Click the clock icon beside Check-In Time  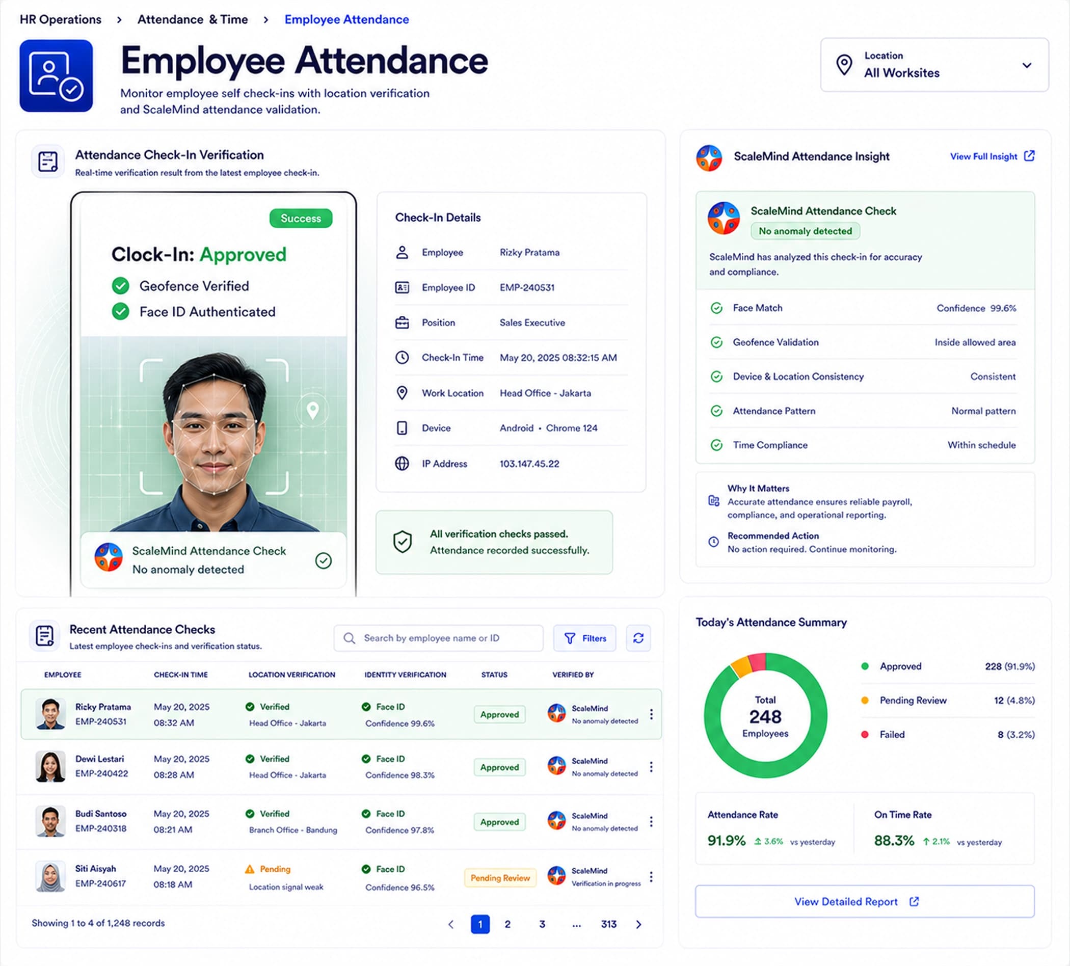(x=403, y=358)
